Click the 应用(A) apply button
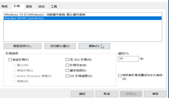The width and height of the screenshot is (169, 98). [131, 94]
